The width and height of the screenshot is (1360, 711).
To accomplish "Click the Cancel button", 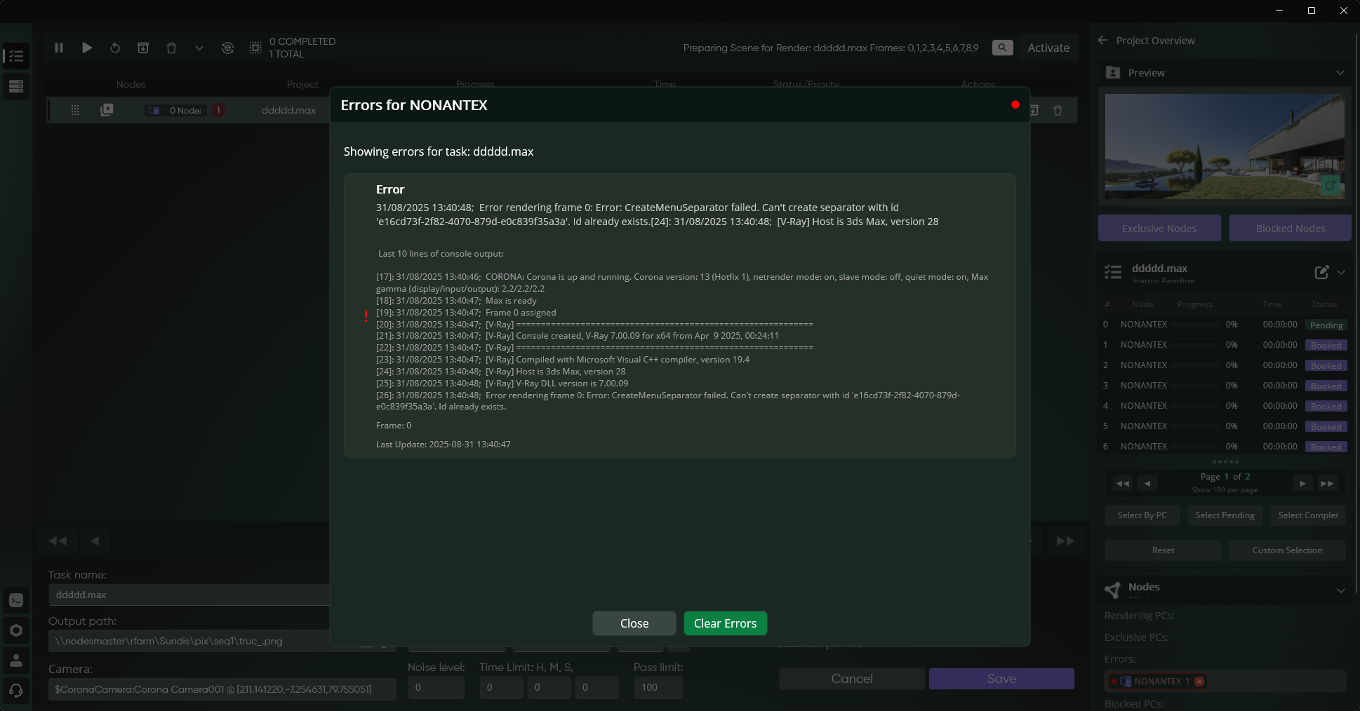I will pyautogui.click(x=852, y=678).
